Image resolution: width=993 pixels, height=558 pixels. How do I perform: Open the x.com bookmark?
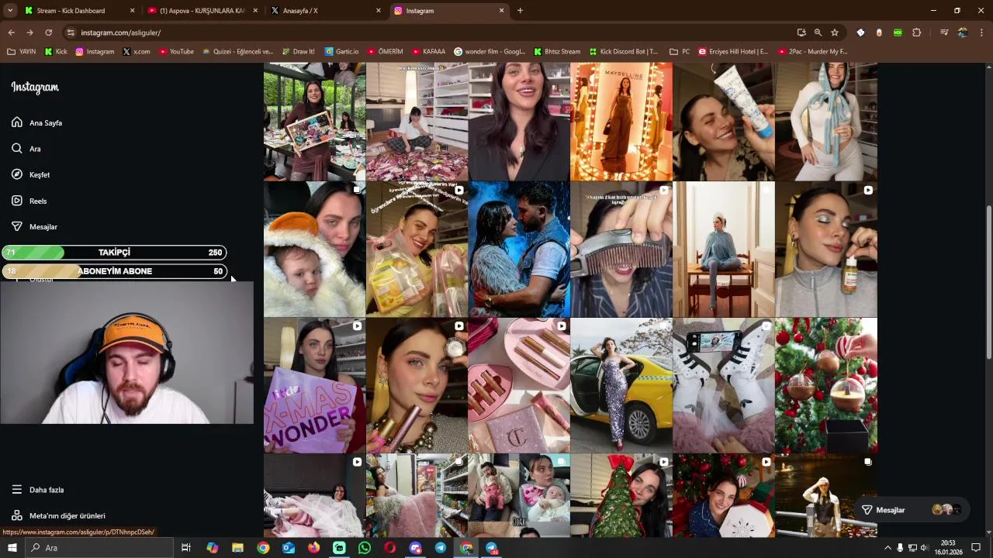click(x=137, y=52)
